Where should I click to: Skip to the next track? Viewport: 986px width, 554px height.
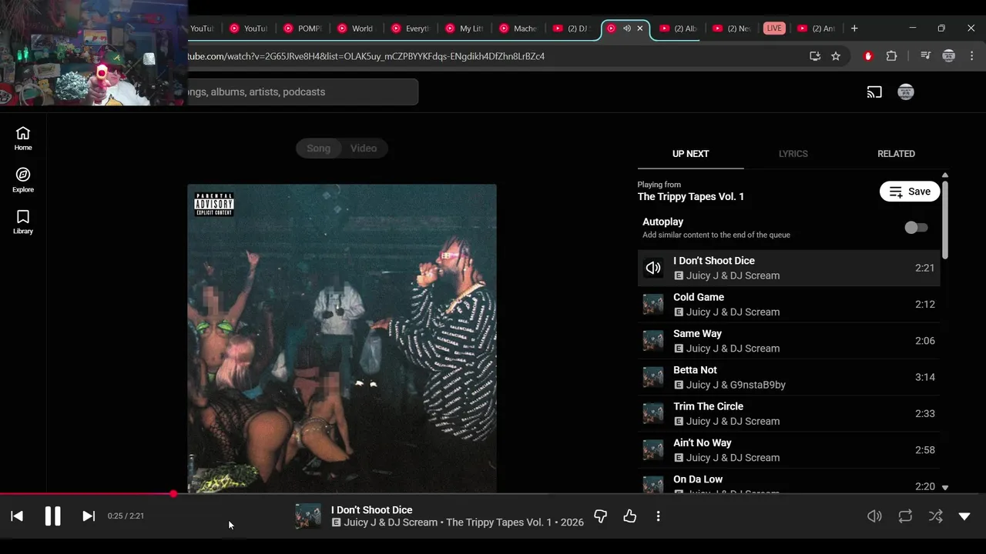tap(88, 516)
